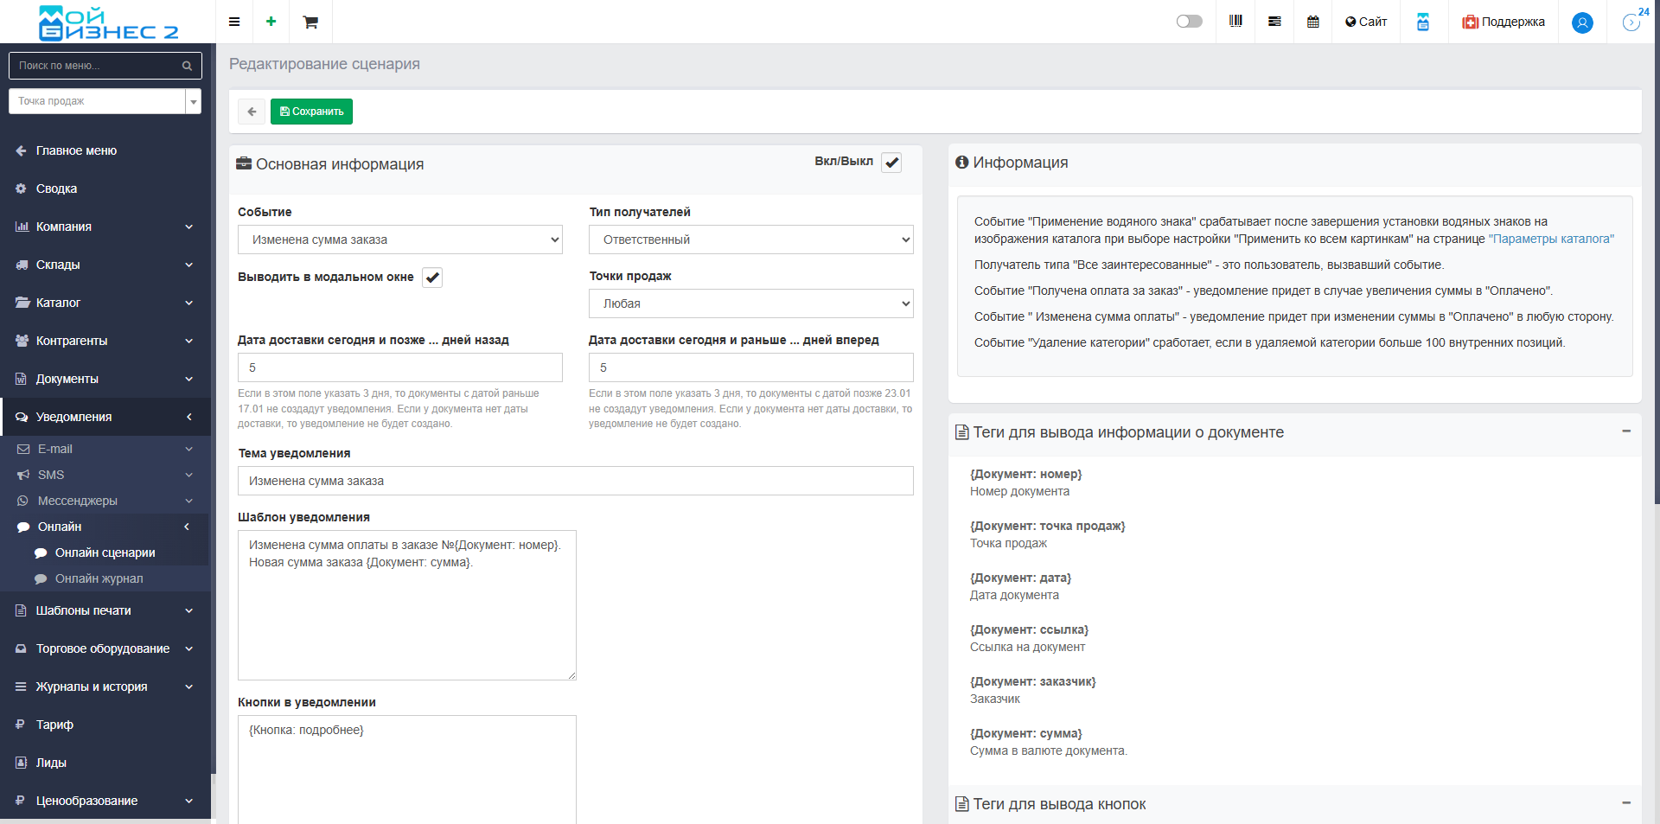Click the search magnifier in menu search

187,66
